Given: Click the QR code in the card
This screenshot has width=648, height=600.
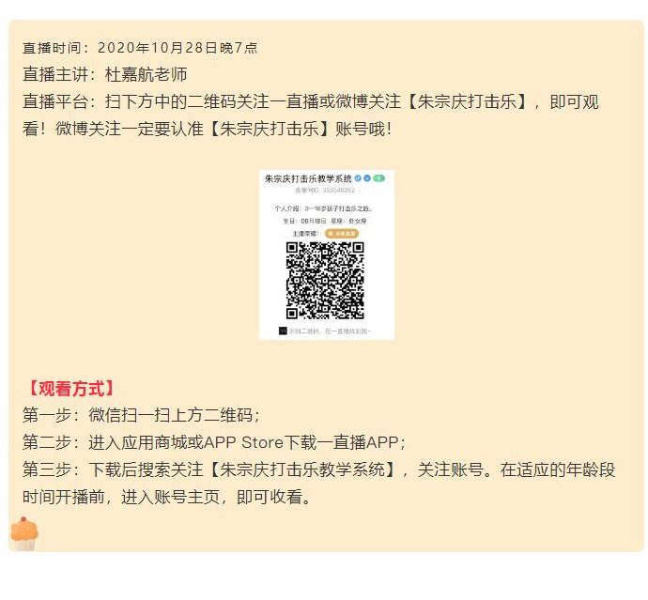Looking at the screenshot, I should click(x=325, y=281).
